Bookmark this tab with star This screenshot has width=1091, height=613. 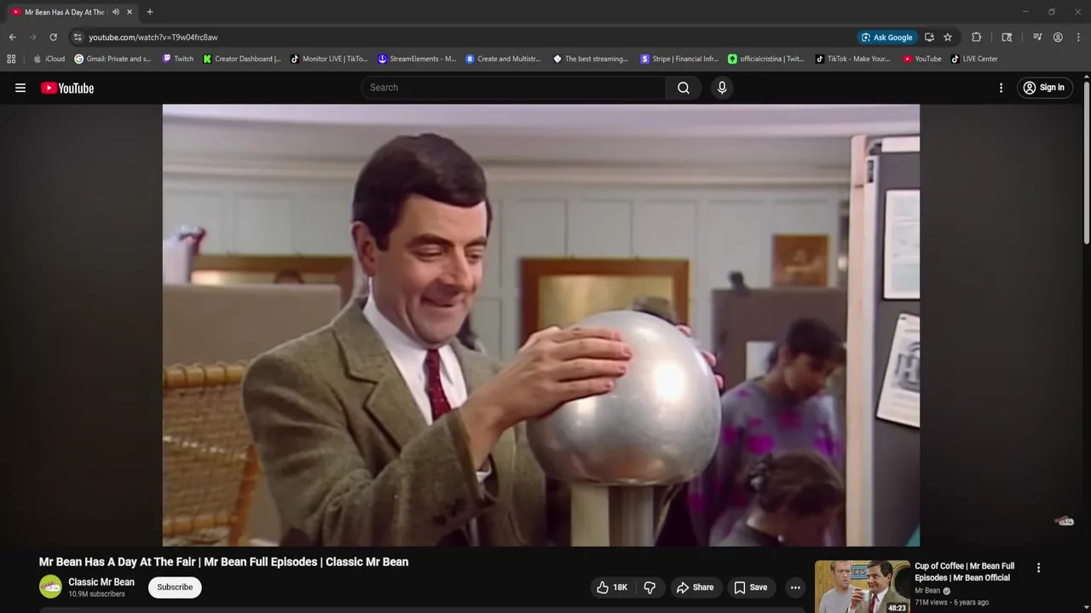(948, 37)
